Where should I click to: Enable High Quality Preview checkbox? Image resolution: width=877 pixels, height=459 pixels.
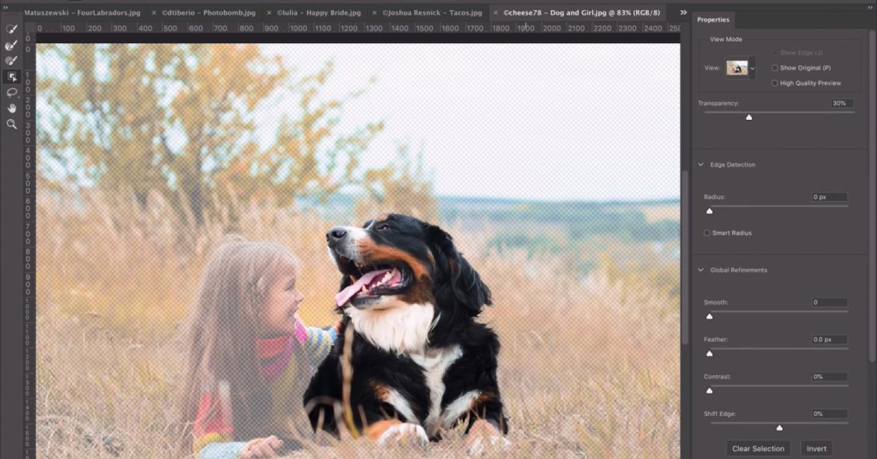pyautogui.click(x=775, y=83)
